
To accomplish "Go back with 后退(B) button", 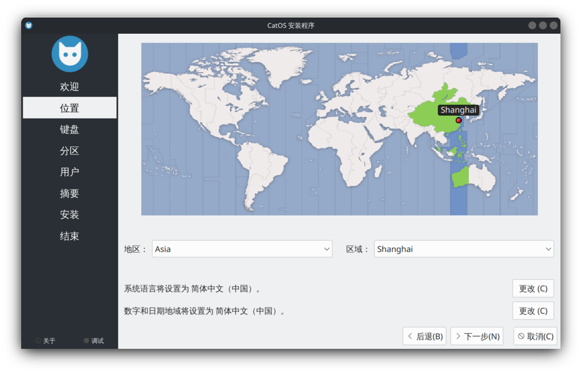I will pyautogui.click(x=424, y=336).
